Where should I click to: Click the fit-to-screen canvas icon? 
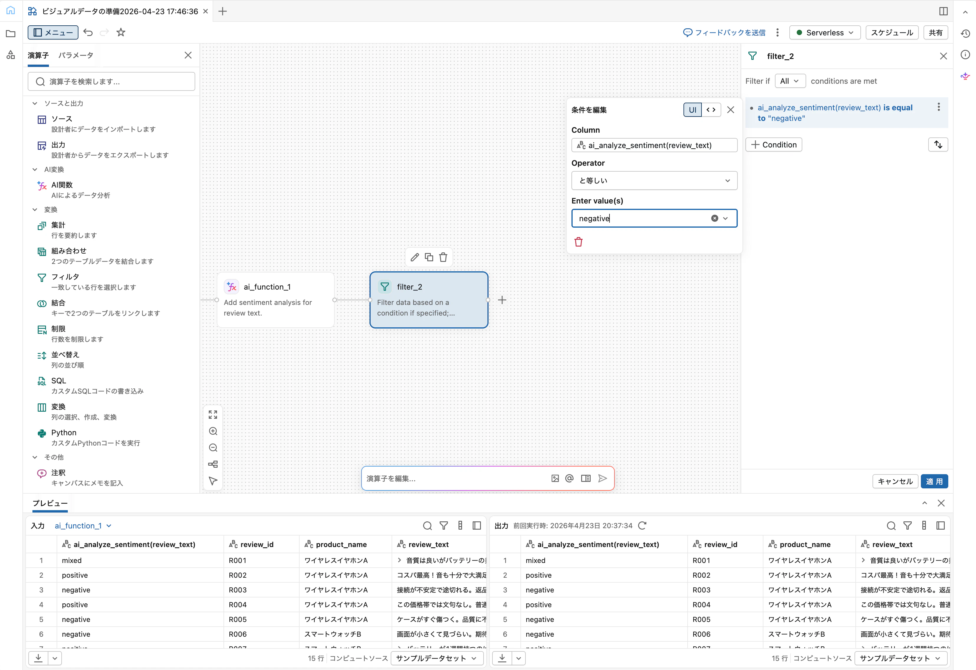[x=213, y=415]
